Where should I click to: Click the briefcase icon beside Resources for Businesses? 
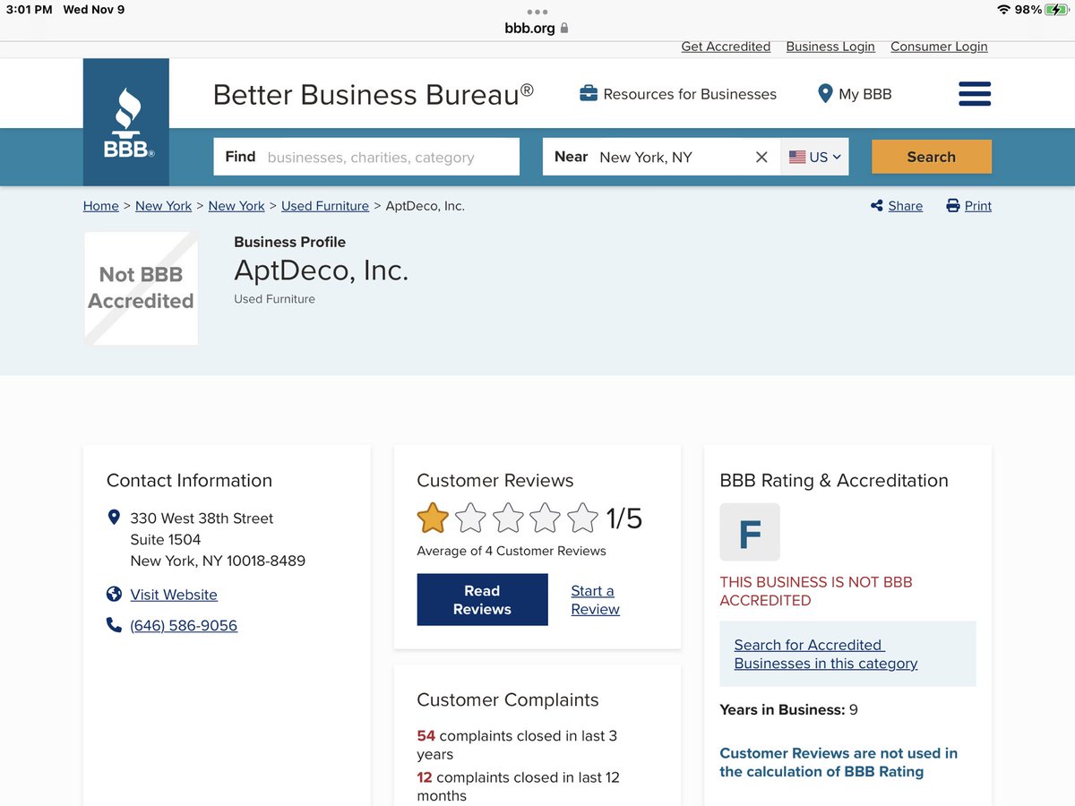pyautogui.click(x=589, y=94)
